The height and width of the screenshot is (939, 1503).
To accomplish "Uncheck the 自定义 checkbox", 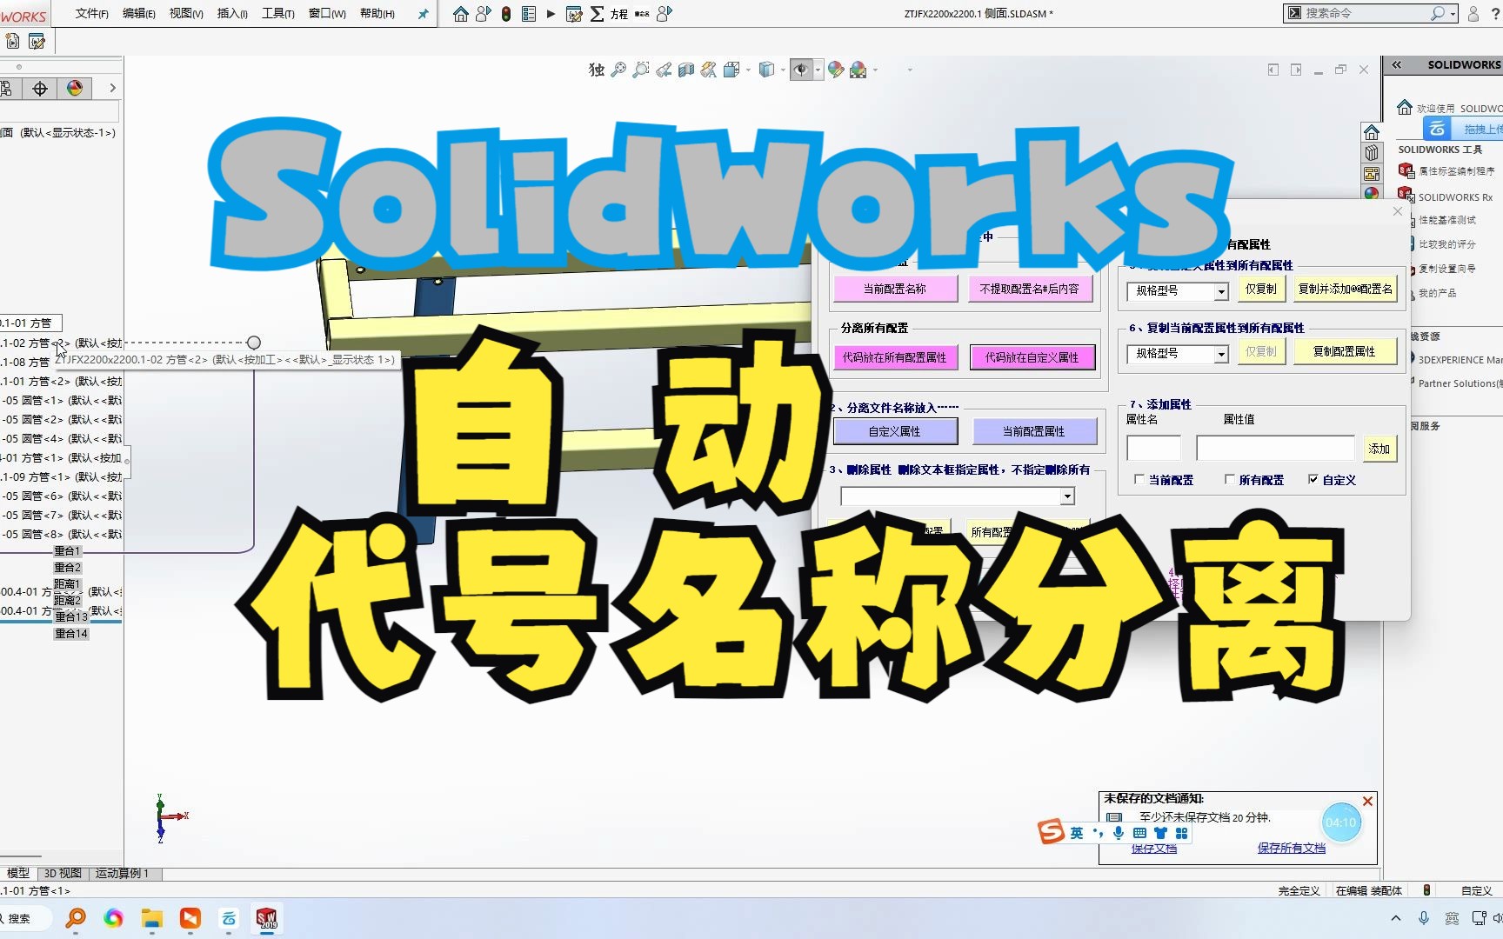I will (x=1313, y=479).
